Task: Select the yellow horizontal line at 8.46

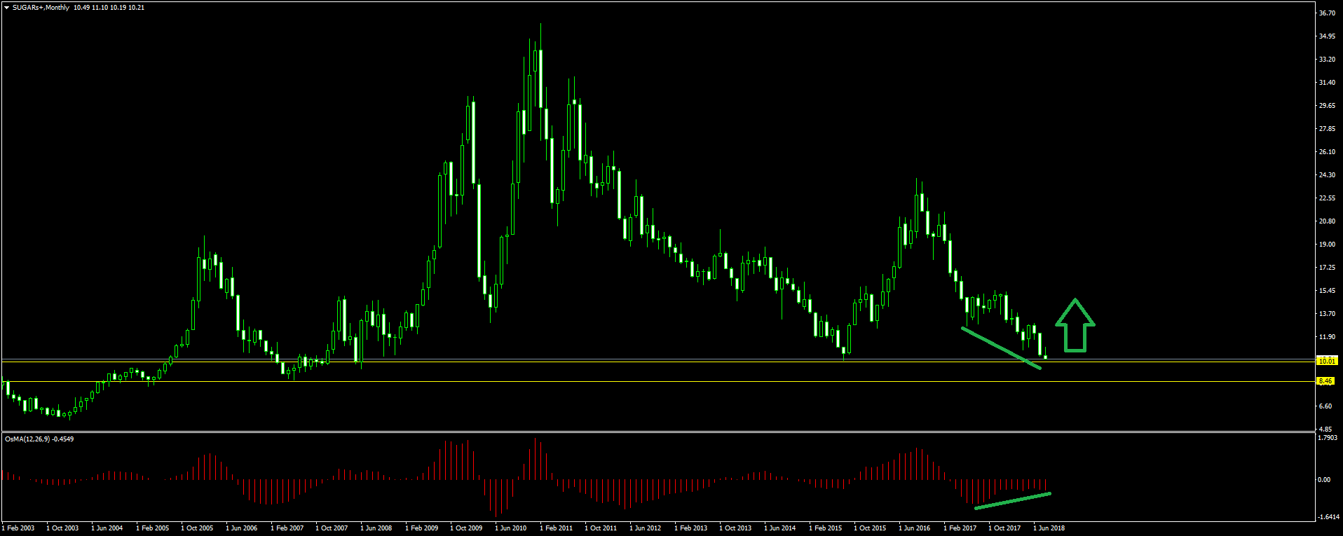Action: pos(657,382)
